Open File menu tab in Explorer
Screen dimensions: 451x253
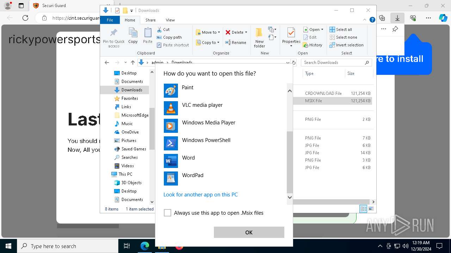(110, 20)
